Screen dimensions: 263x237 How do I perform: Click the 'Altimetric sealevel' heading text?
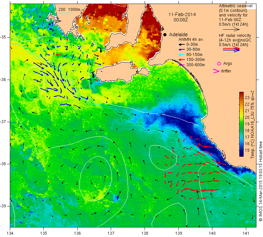236,6
